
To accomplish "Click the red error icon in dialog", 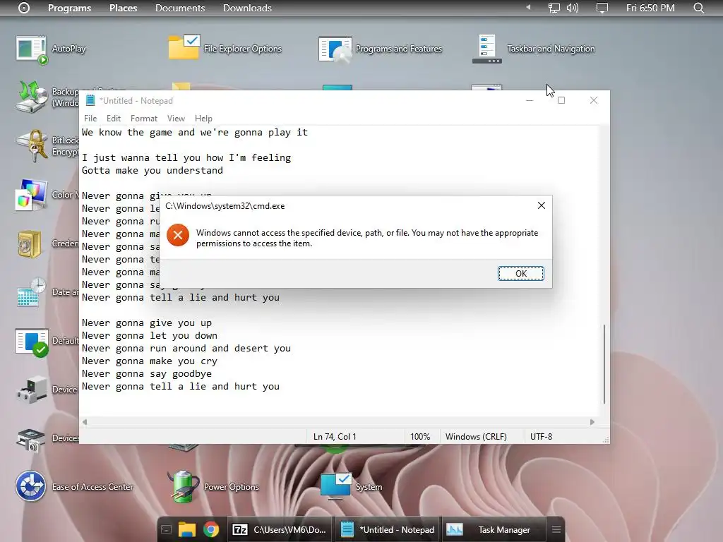I will coord(178,235).
